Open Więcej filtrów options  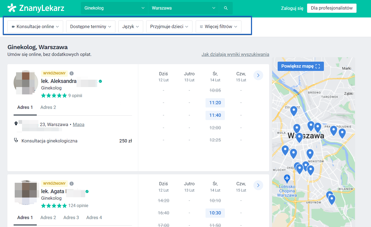218,27
